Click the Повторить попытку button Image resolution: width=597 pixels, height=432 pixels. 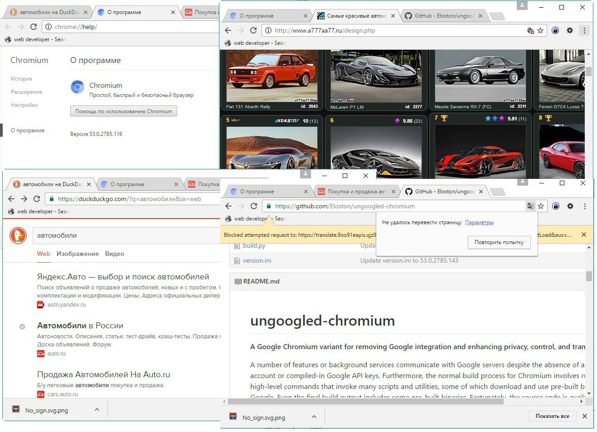pos(499,242)
